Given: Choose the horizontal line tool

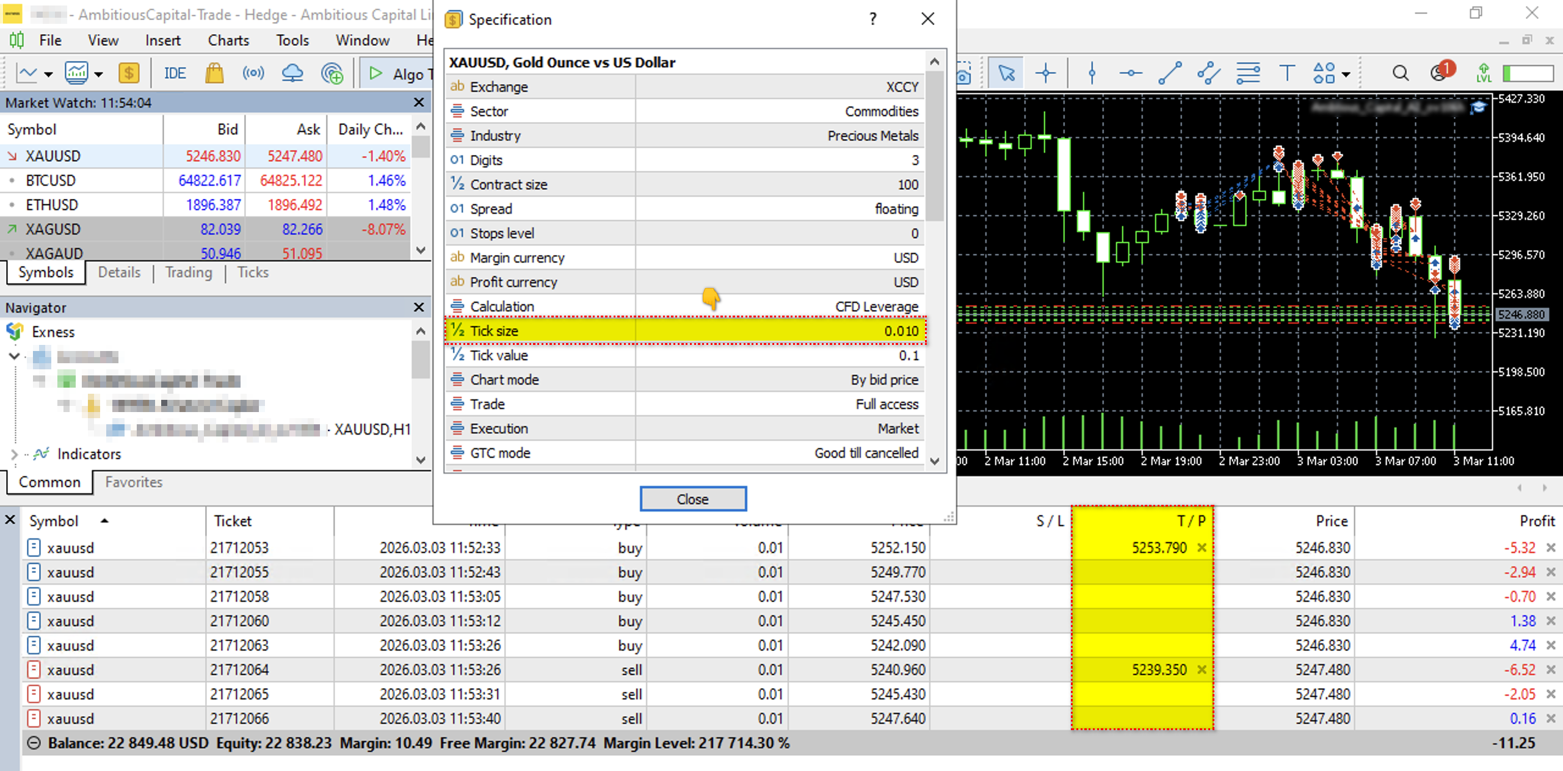Looking at the screenshot, I should point(1131,74).
